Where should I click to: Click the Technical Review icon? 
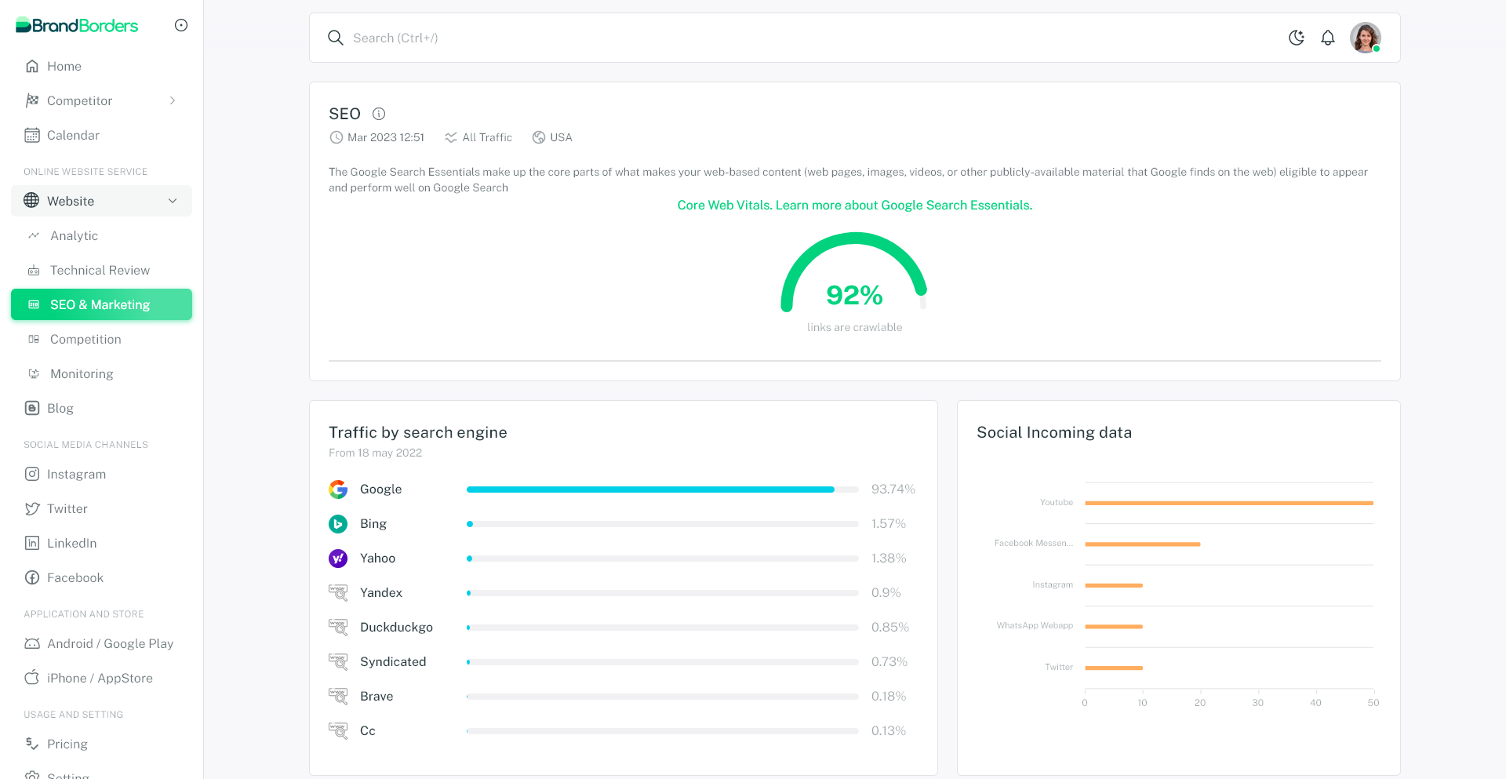click(34, 271)
